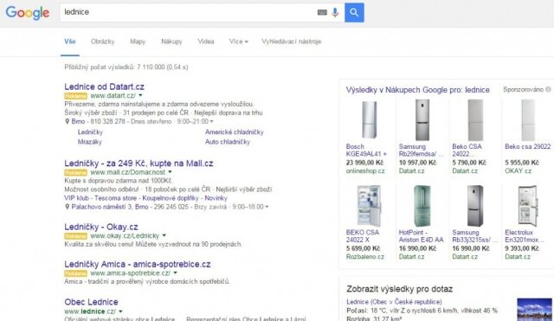
Task: Open HotPoint - Ariston E4D AA title
Action: click(x=422, y=236)
